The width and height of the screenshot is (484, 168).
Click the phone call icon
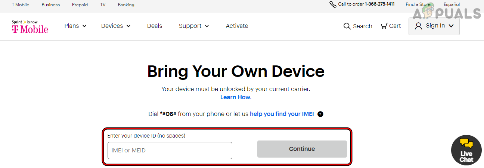[x=333, y=4]
